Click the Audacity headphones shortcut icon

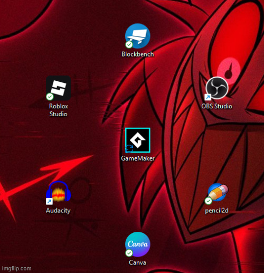(x=59, y=192)
